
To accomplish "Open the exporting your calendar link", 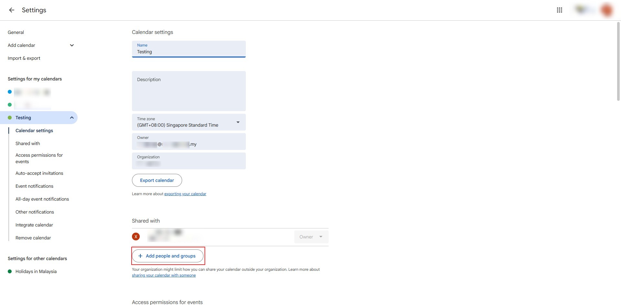I will (x=185, y=194).
